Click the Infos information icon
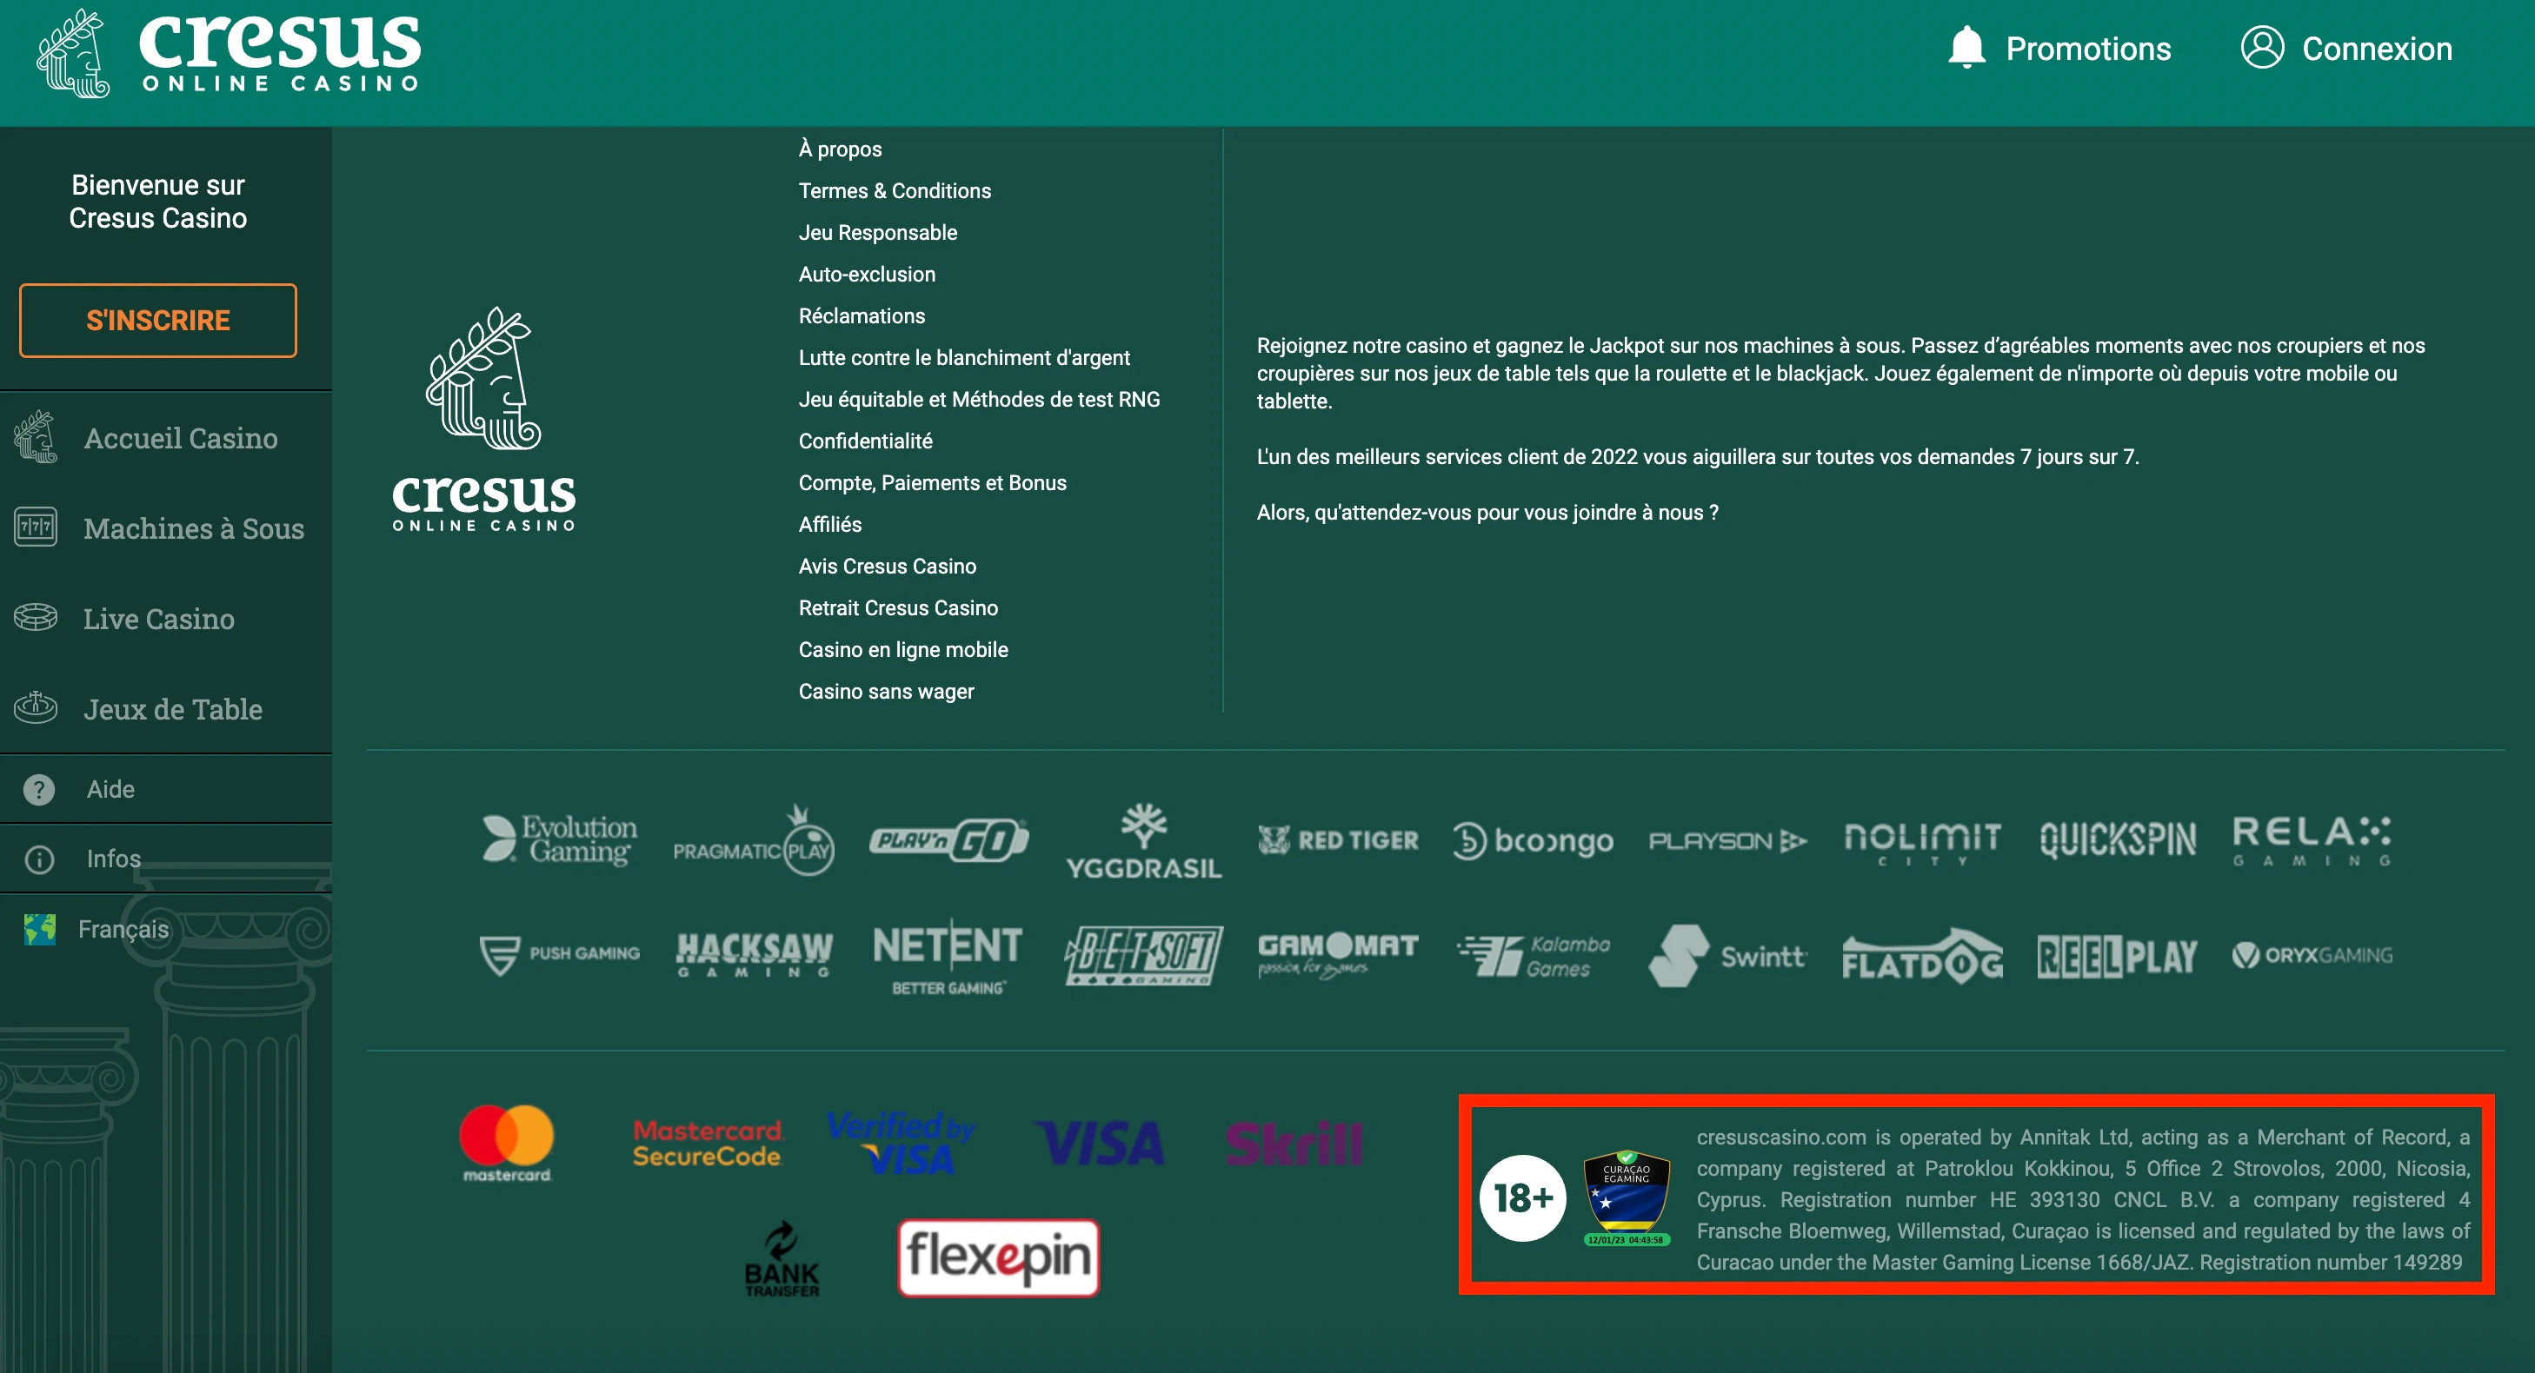The height and width of the screenshot is (1373, 2535). point(39,859)
